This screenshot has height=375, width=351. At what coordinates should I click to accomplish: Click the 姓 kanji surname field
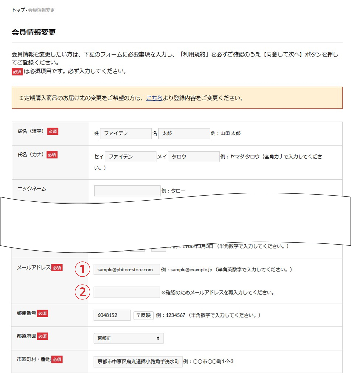(x=125, y=133)
